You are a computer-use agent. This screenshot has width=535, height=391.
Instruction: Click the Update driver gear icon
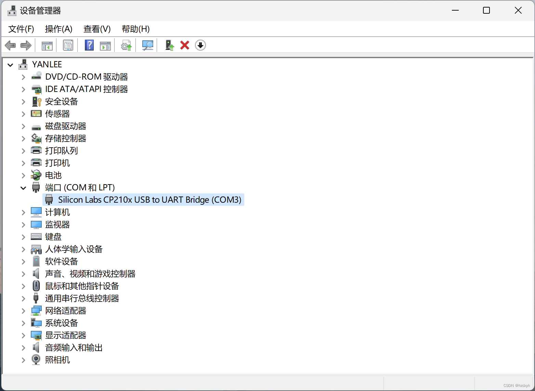click(126, 45)
